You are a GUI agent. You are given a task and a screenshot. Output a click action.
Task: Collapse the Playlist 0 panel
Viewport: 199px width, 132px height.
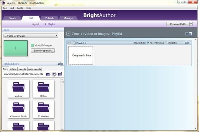click(69, 43)
